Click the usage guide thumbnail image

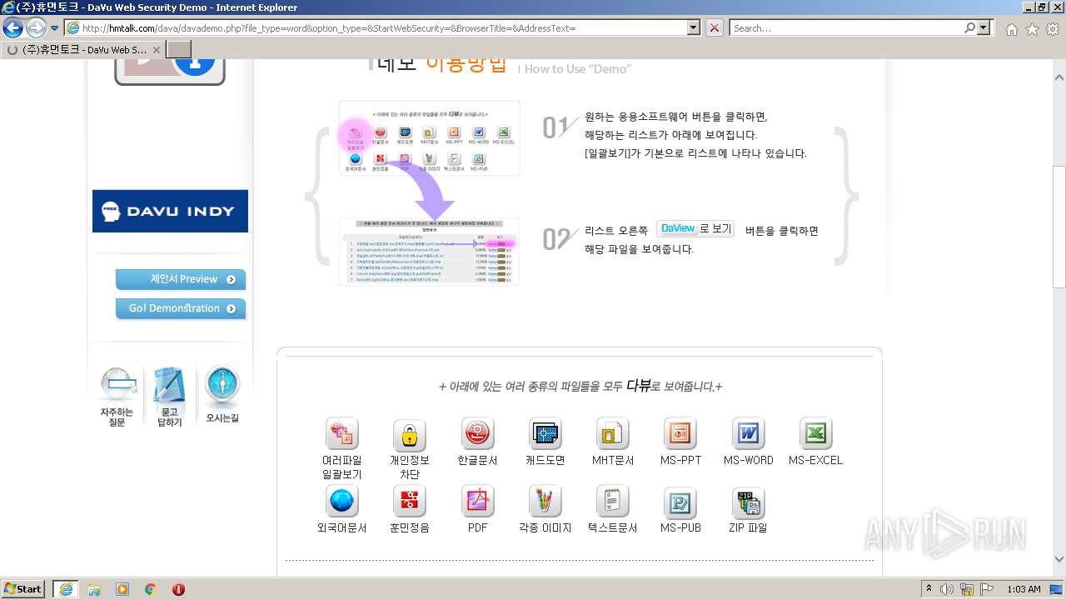tap(429, 192)
